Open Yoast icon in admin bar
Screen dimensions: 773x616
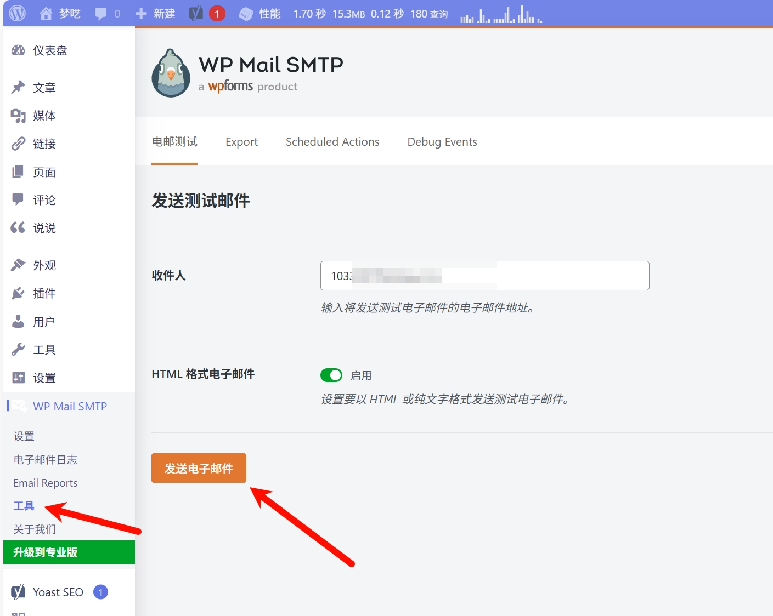196,13
